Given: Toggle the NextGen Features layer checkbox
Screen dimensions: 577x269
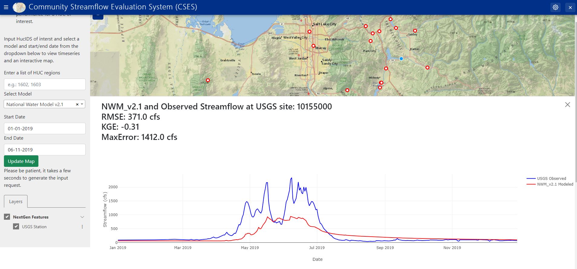Looking at the screenshot, I should (7, 217).
